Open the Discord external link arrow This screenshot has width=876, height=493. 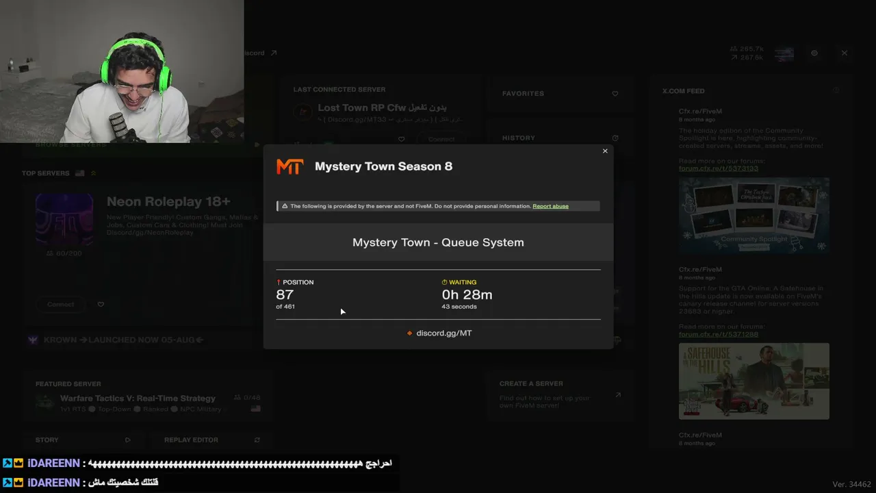[x=274, y=53]
